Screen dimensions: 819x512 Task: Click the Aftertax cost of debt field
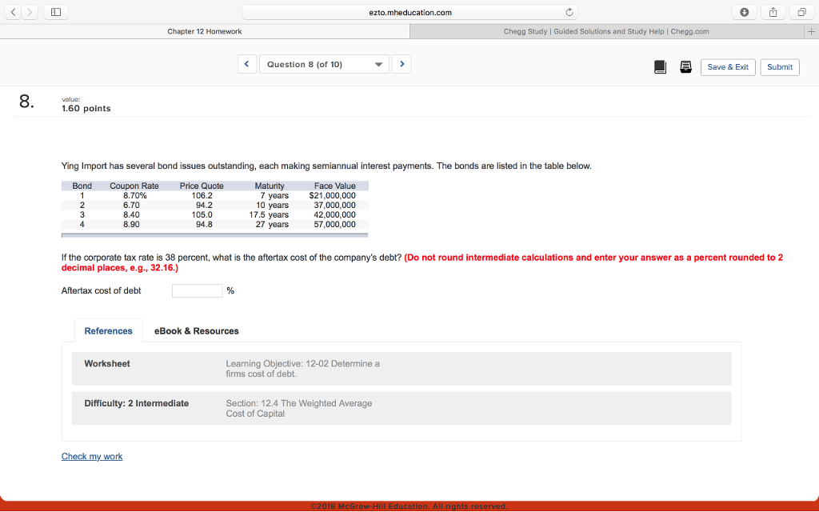tap(198, 290)
